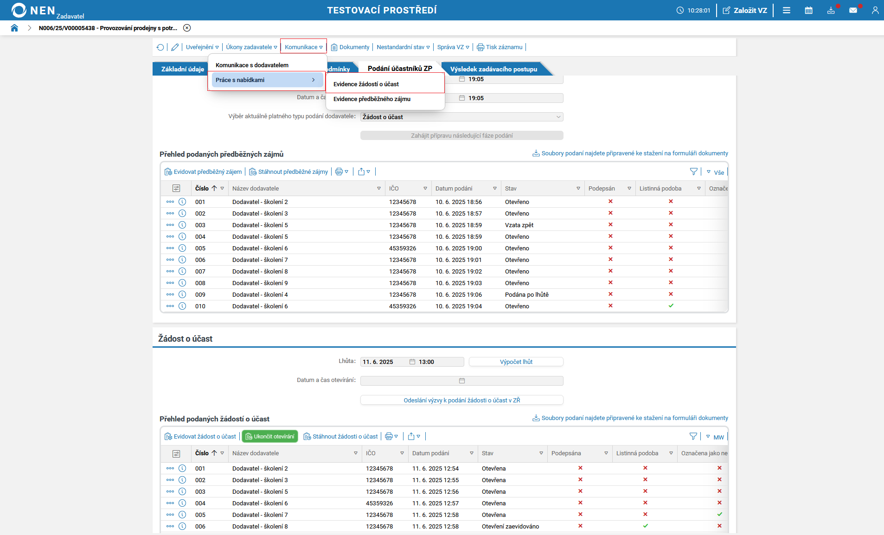Open print icon in předběžných zájmů toolbar
The width and height of the screenshot is (884, 535).
click(x=342, y=172)
